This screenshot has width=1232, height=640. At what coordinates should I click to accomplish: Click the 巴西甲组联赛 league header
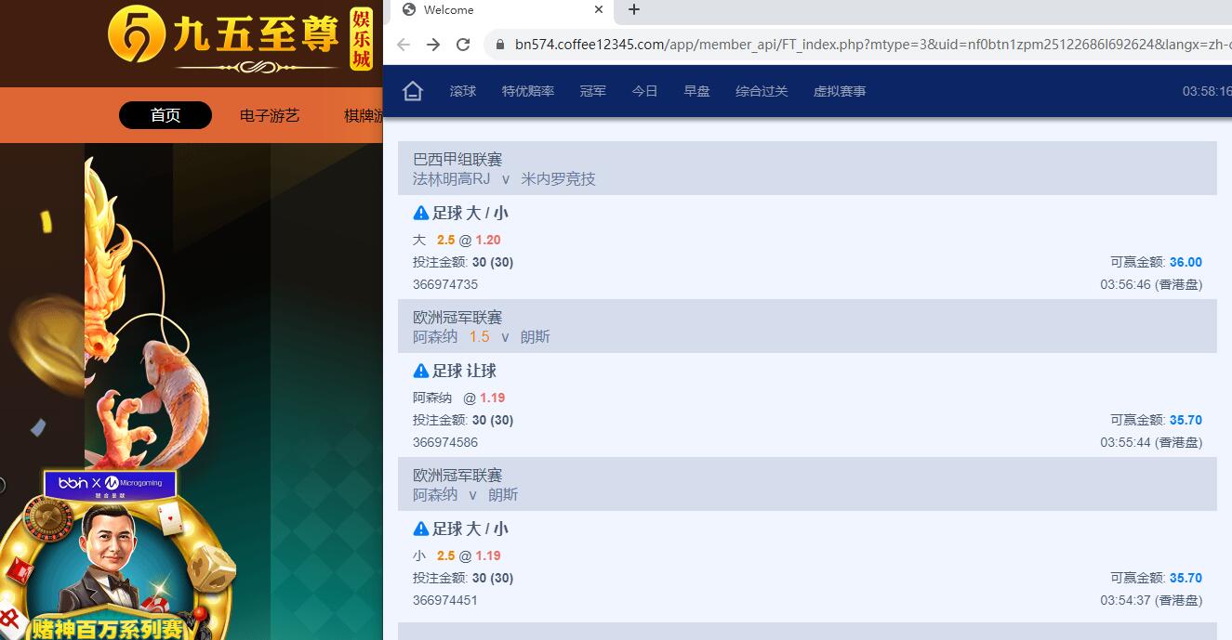(x=457, y=159)
